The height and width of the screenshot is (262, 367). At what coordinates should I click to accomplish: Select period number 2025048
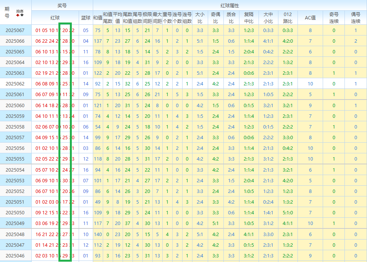click(x=15, y=235)
